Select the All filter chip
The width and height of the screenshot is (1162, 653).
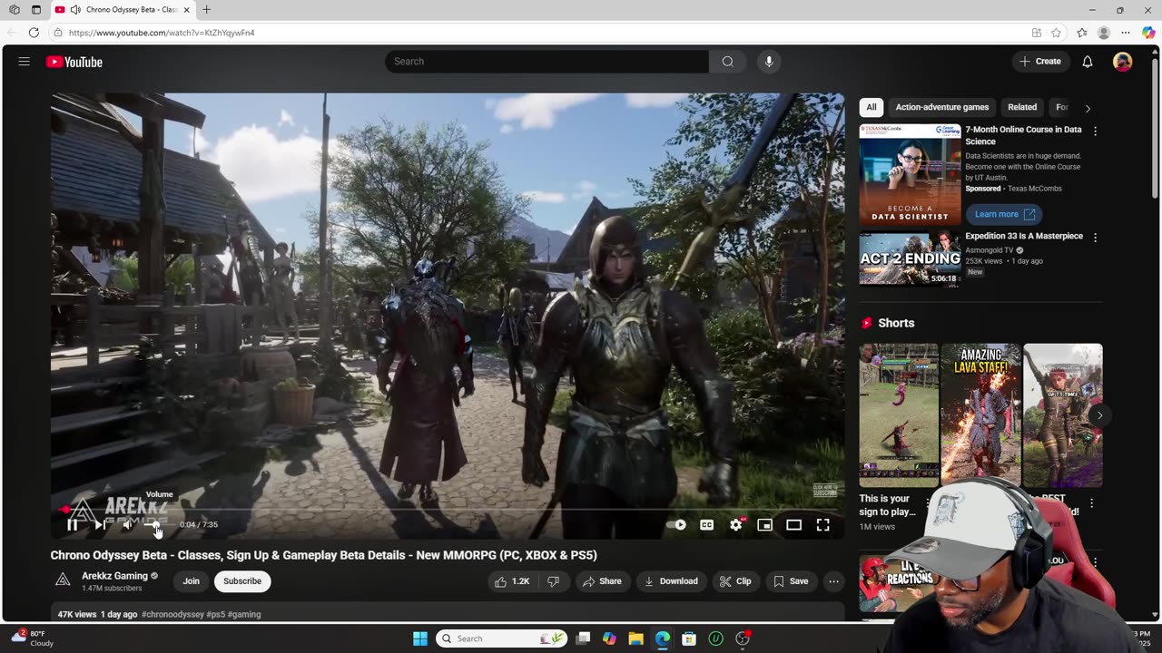pos(871,107)
